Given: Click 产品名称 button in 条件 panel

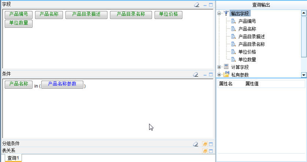Looking at the screenshot, I should pos(19,85).
